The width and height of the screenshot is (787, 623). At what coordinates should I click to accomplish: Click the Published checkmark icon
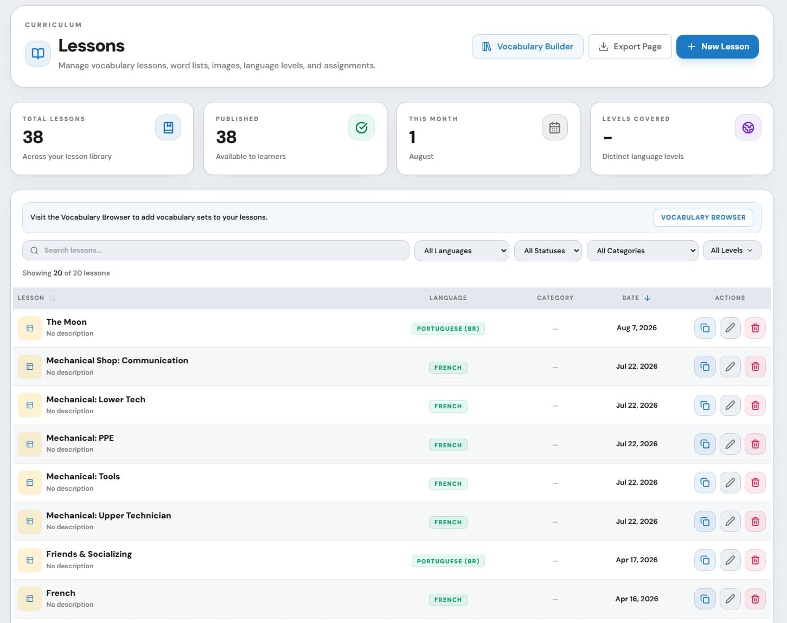(361, 127)
